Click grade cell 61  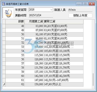tap(15, 80)
